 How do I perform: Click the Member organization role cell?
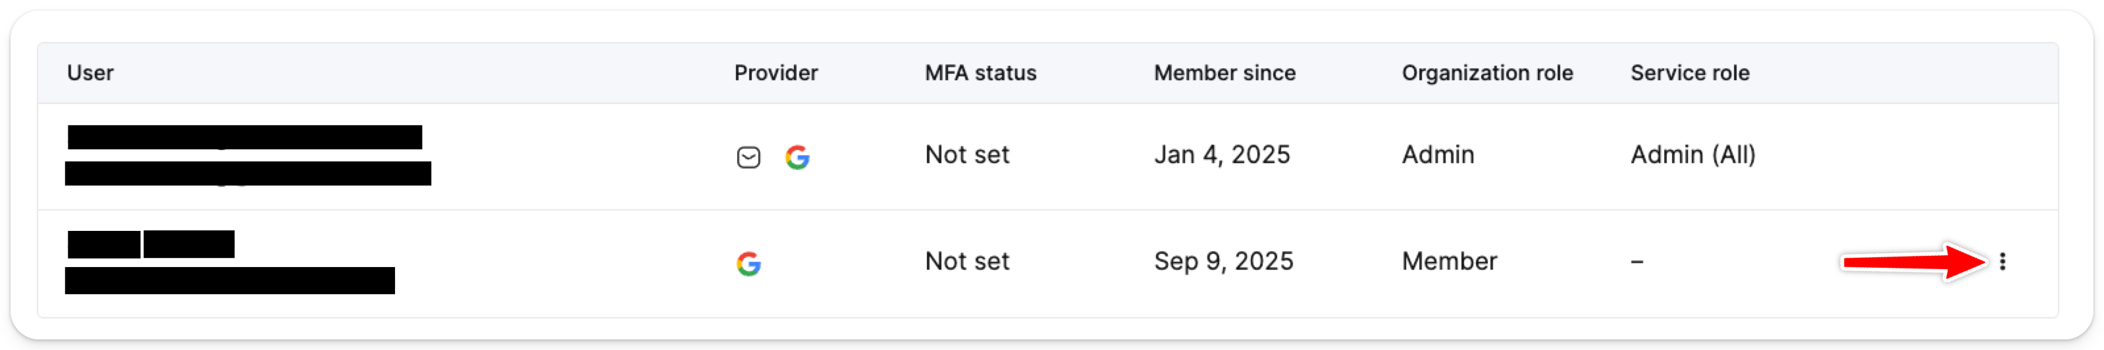(1449, 262)
